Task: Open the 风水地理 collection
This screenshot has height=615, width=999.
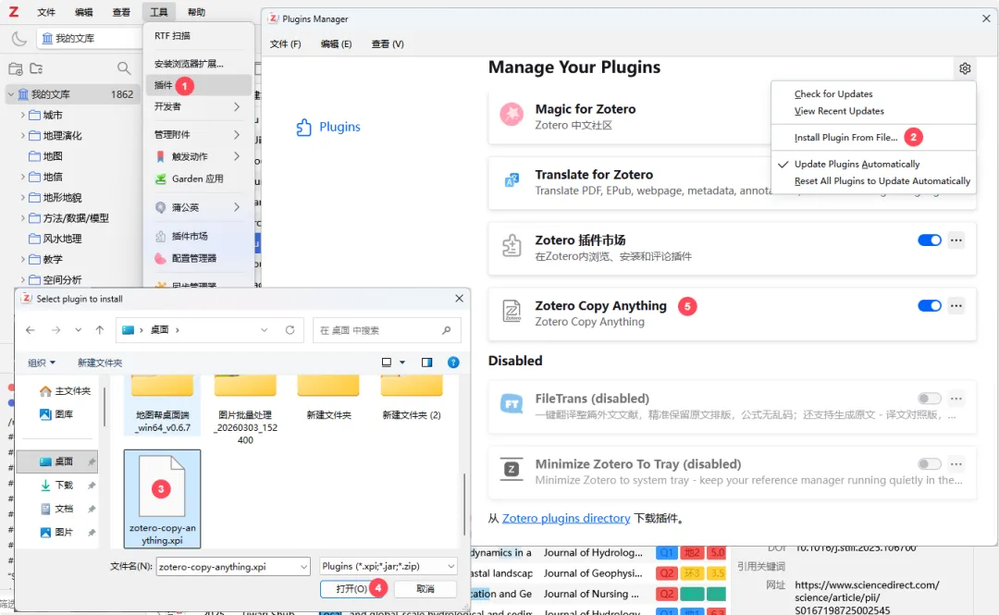Action: 62,239
